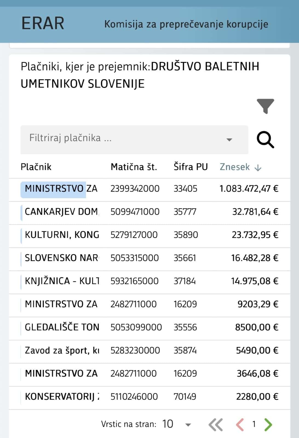Toggle sort arrow next to Znesek
Image resolution: width=299 pixels, height=438 pixels.
(258, 168)
